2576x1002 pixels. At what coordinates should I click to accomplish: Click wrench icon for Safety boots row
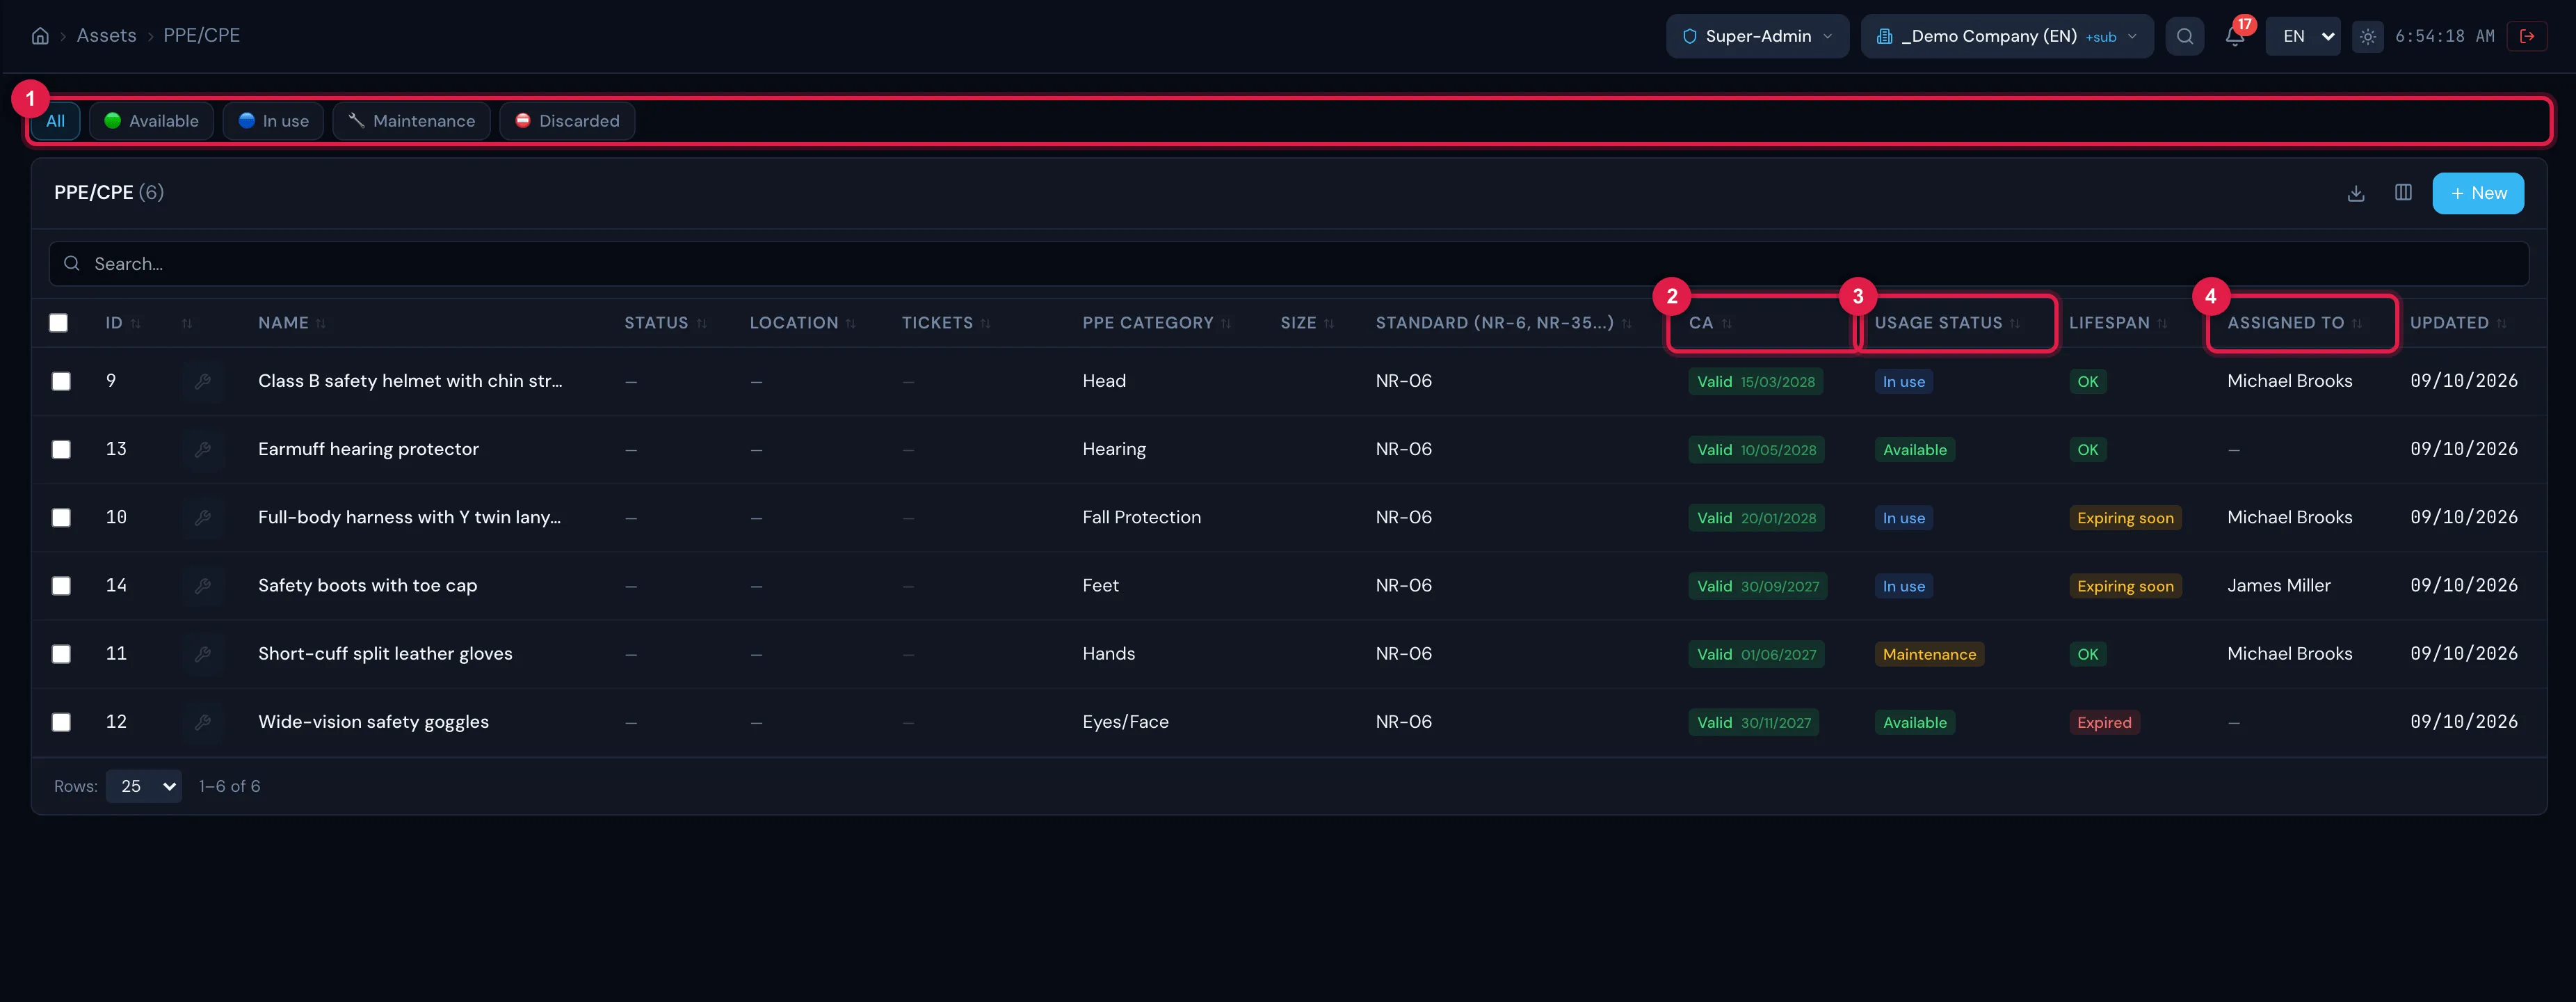[202, 586]
